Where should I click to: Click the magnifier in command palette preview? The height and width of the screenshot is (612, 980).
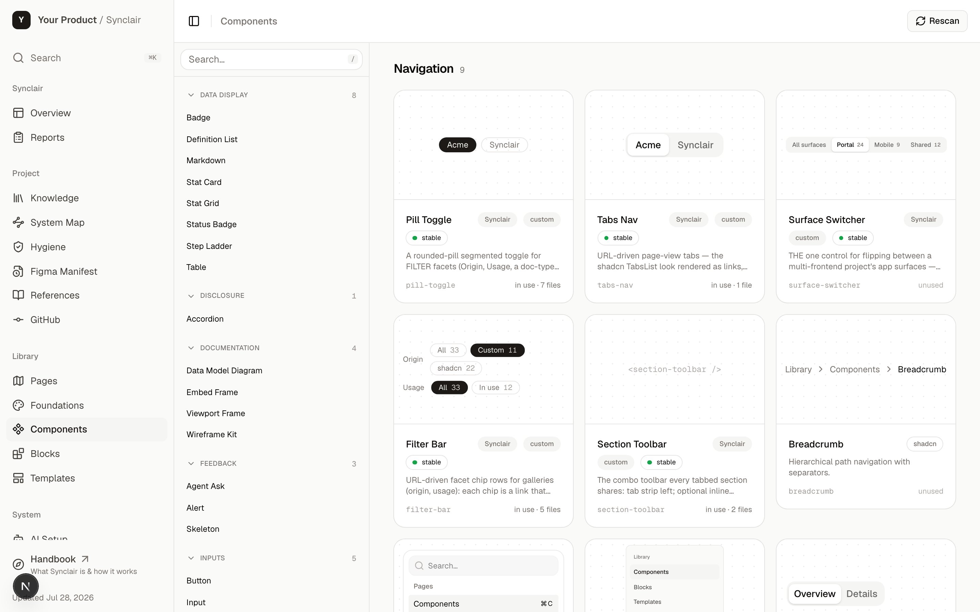click(420, 566)
